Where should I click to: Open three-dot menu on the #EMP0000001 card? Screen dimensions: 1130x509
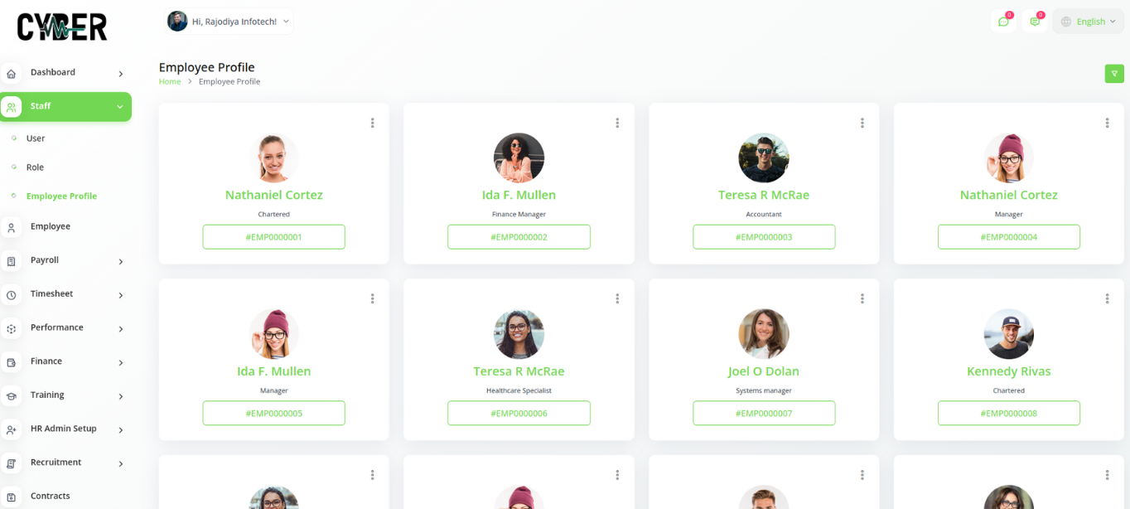click(372, 123)
